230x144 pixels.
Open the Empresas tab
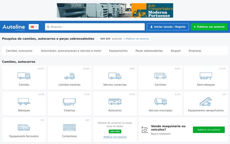coord(195,51)
